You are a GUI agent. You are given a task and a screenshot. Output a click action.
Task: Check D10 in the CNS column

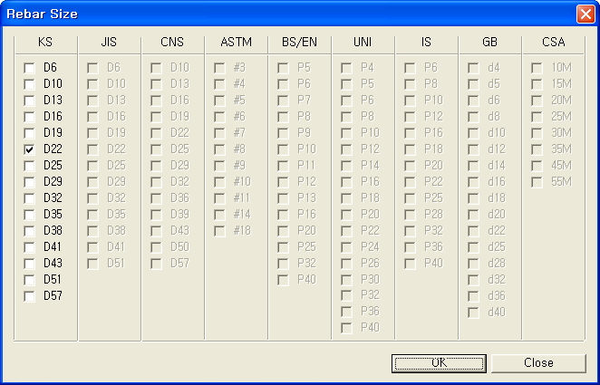[x=156, y=69]
